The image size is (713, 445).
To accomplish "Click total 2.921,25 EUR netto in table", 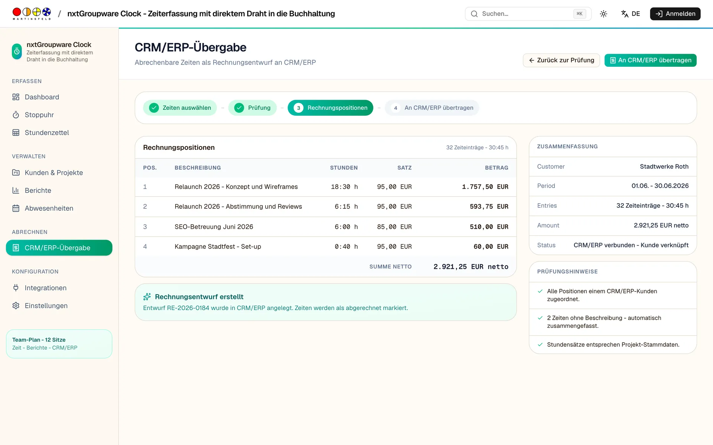I will (x=471, y=267).
